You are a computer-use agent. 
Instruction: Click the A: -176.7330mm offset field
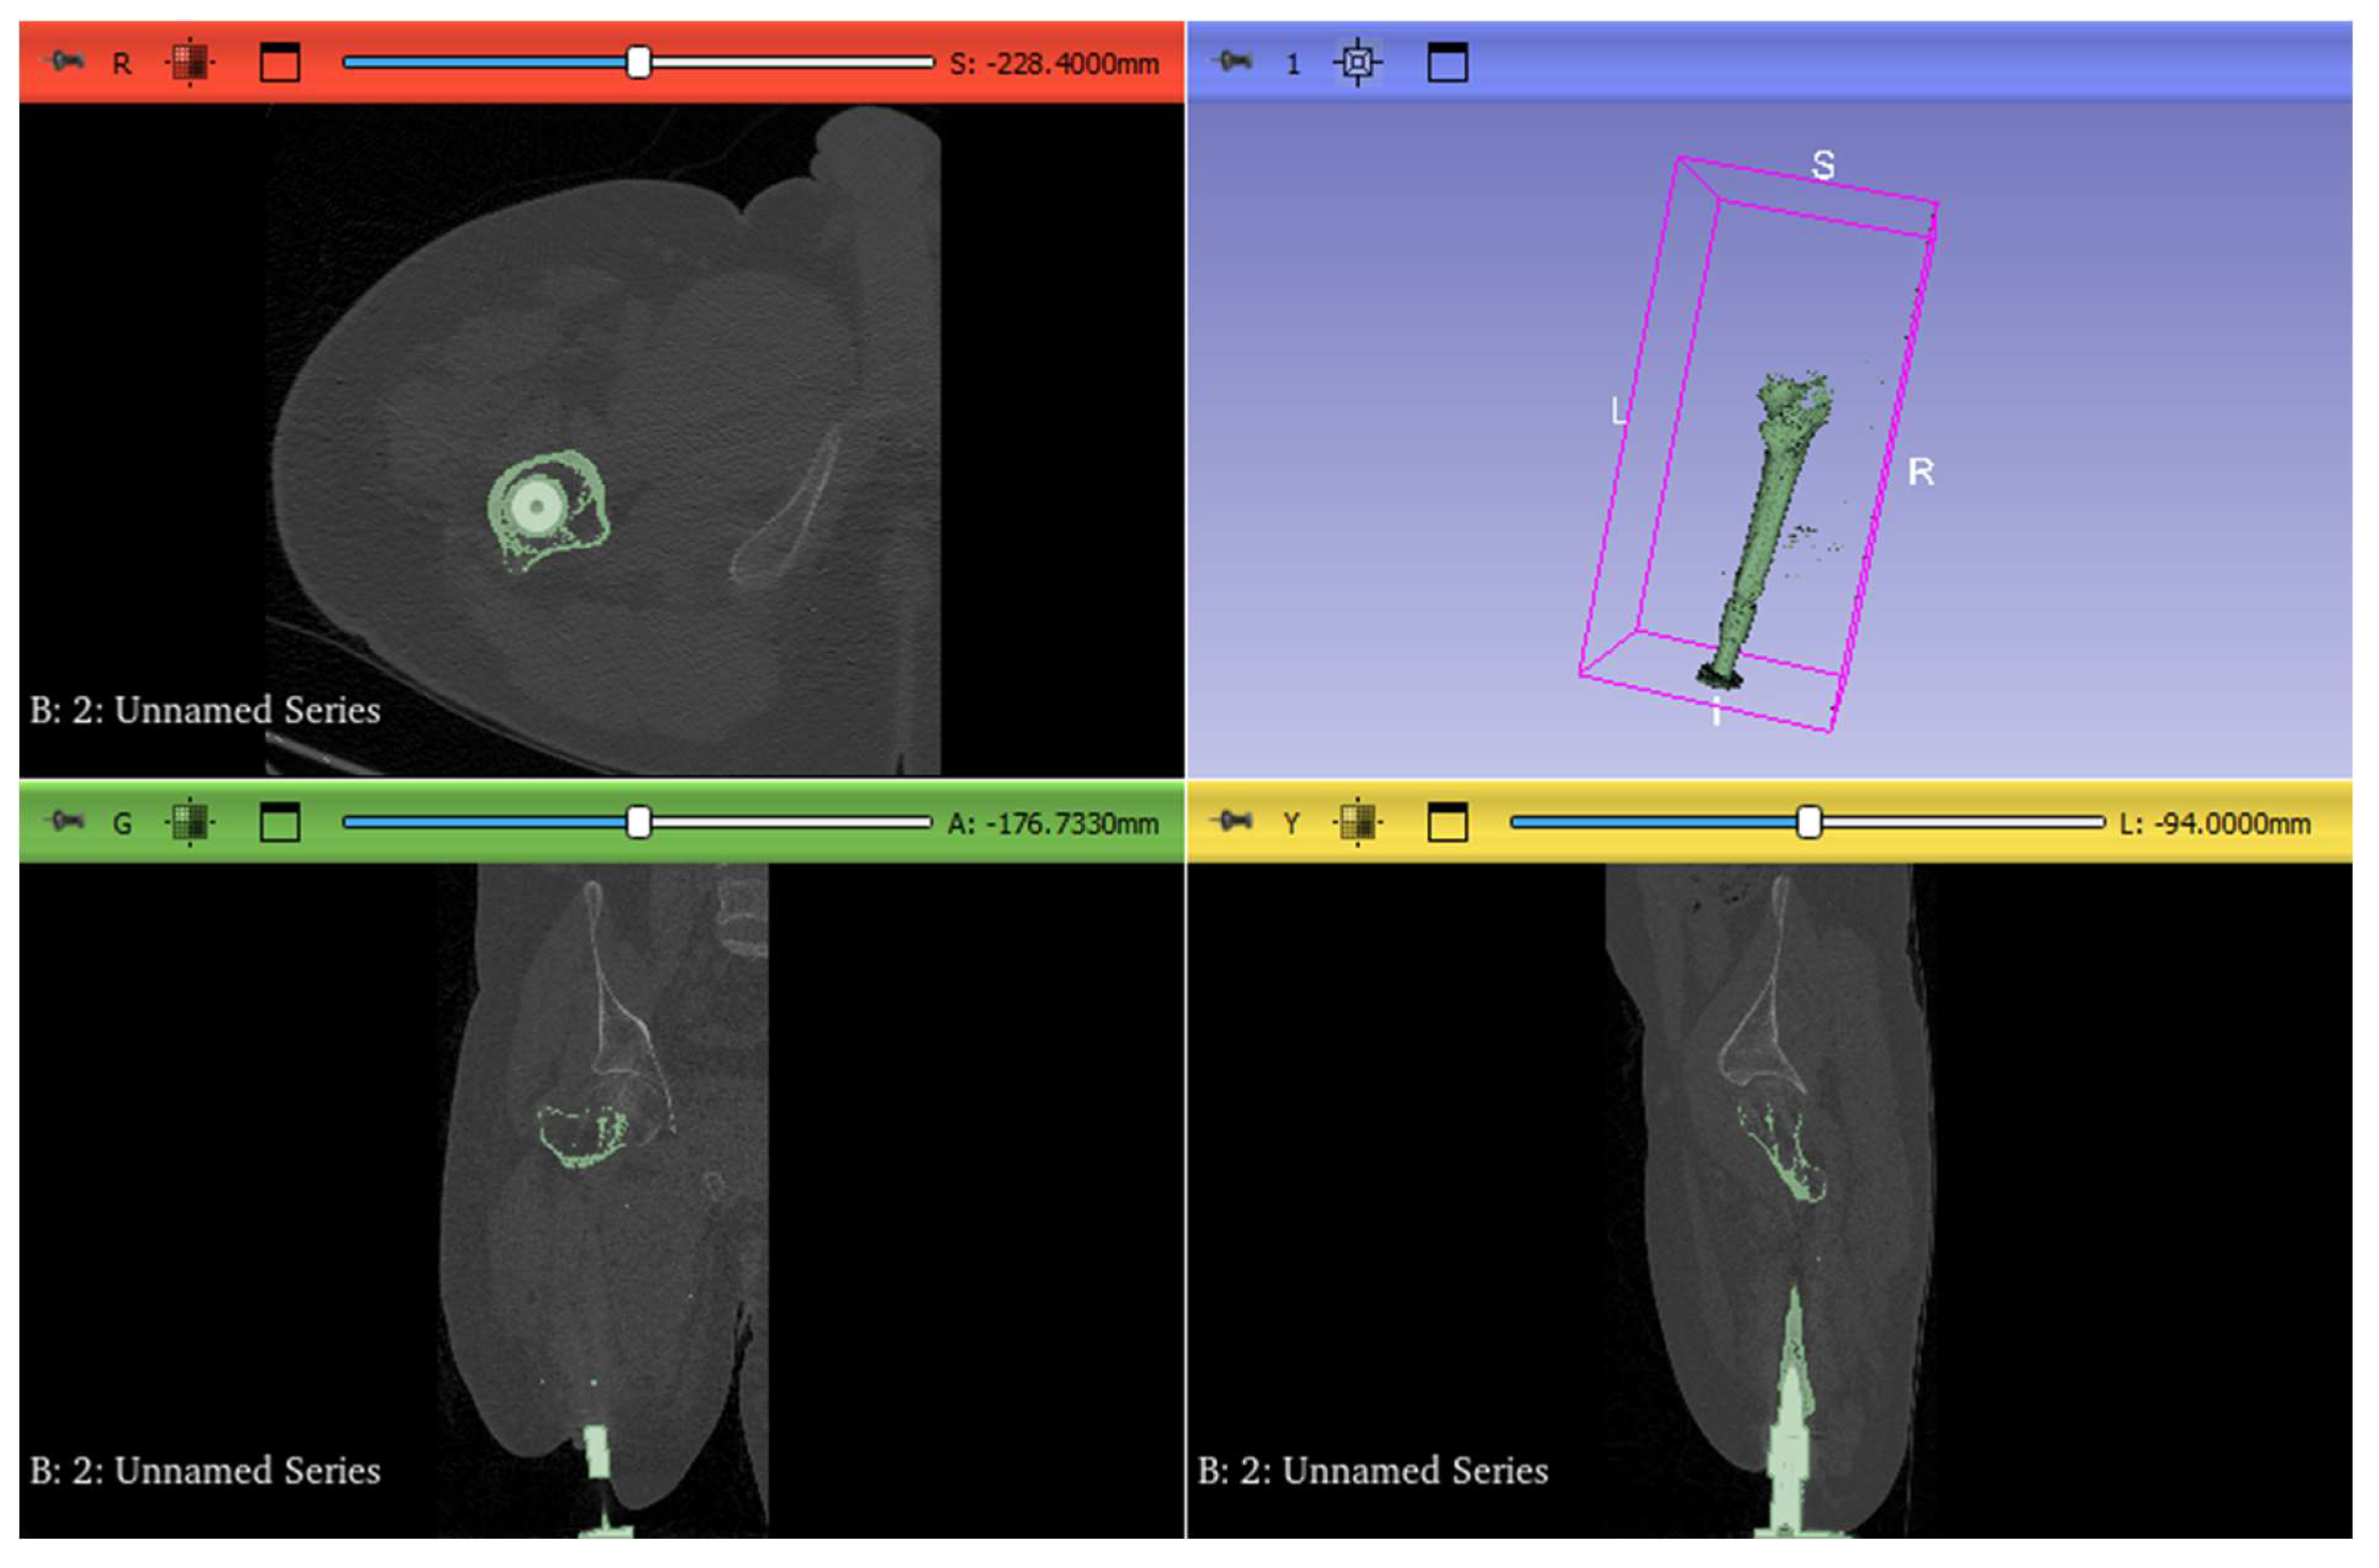(x=1052, y=824)
